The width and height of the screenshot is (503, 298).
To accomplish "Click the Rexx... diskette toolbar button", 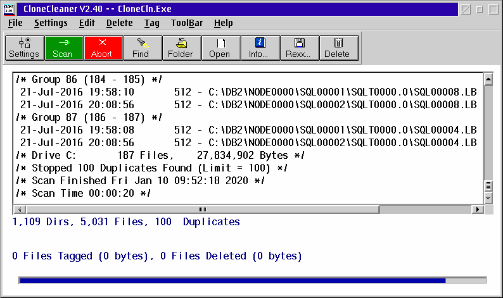I will [x=299, y=48].
